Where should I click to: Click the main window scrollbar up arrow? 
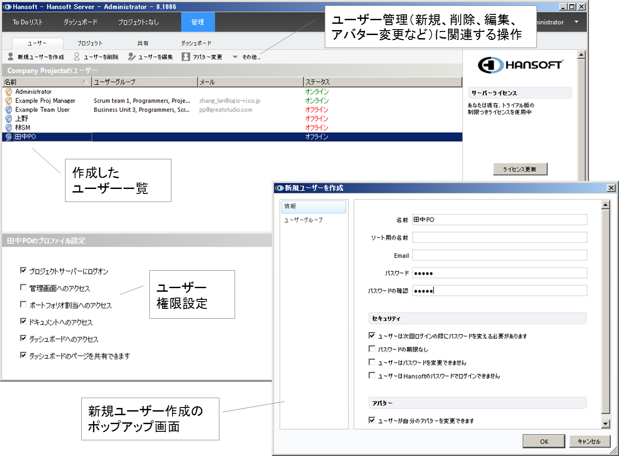tap(581, 55)
